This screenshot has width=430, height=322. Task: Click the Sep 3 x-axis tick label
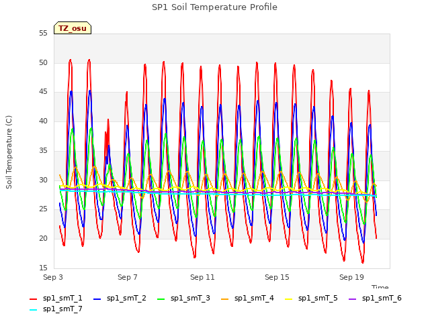pos(53,277)
